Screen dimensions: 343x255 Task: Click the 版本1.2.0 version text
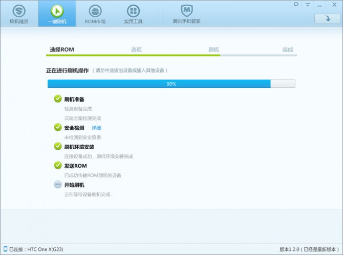[309, 249]
